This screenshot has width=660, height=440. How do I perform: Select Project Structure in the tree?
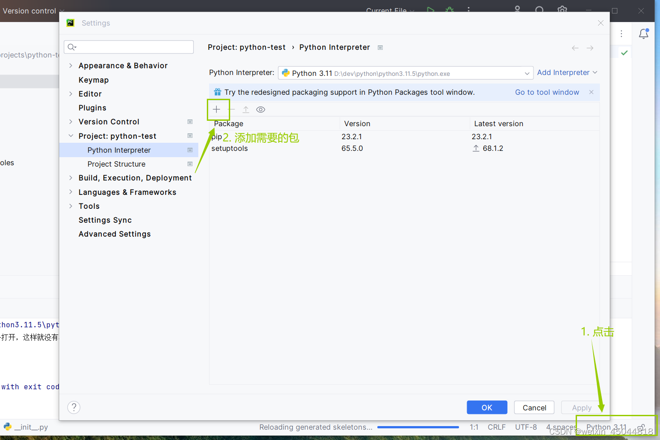(x=116, y=164)
